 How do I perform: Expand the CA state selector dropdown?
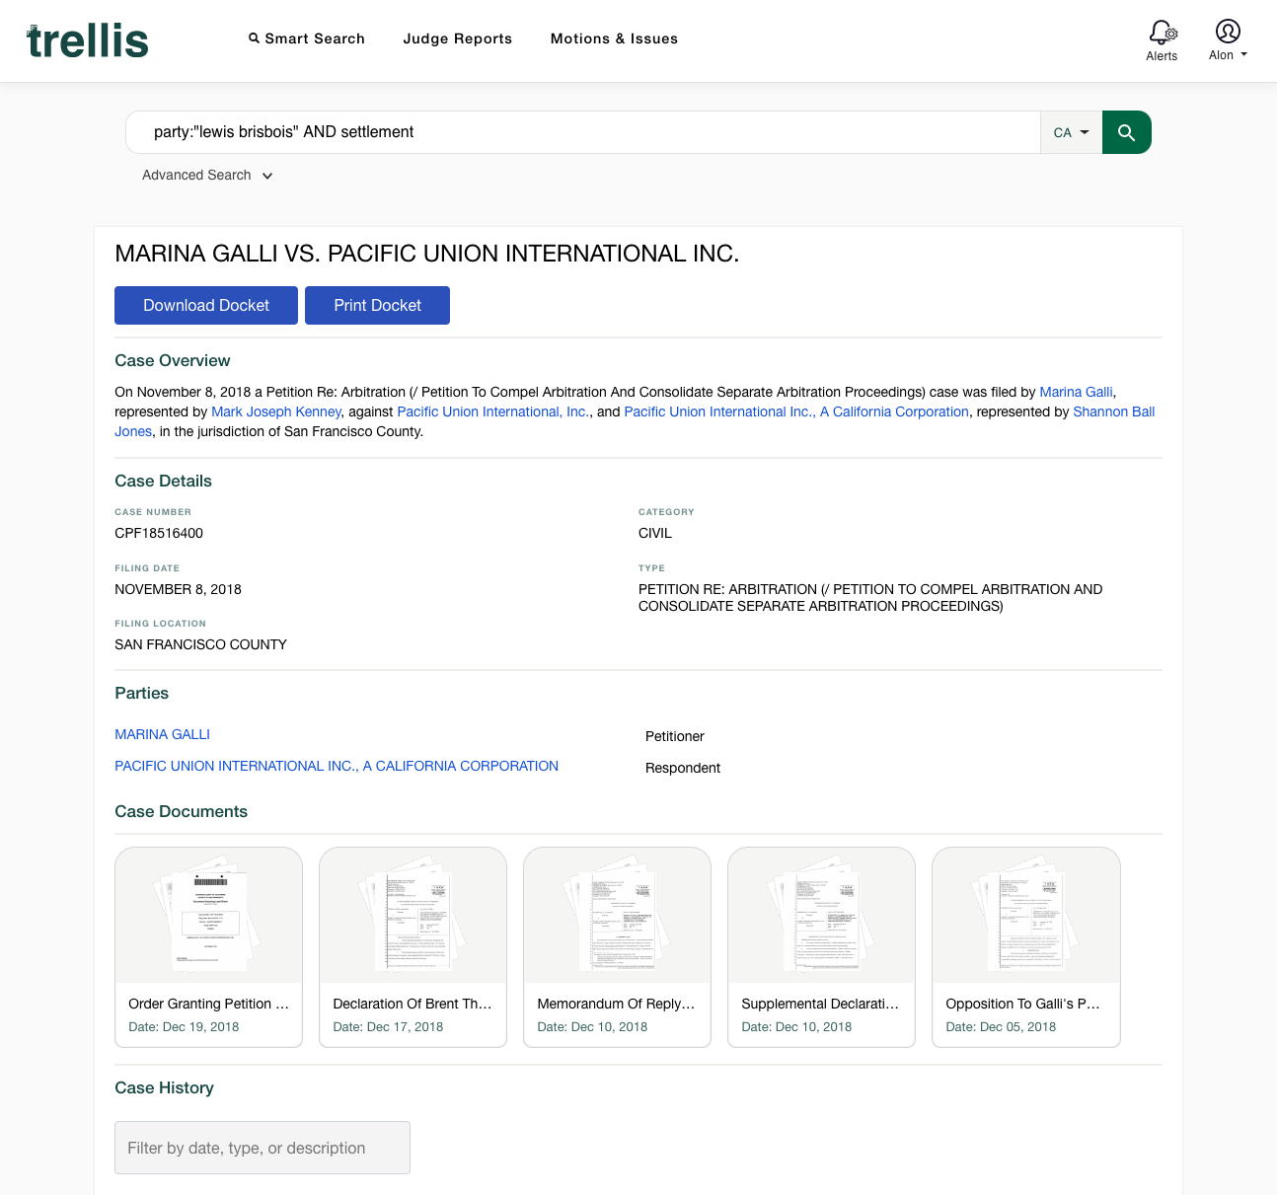coord(1072,131)
